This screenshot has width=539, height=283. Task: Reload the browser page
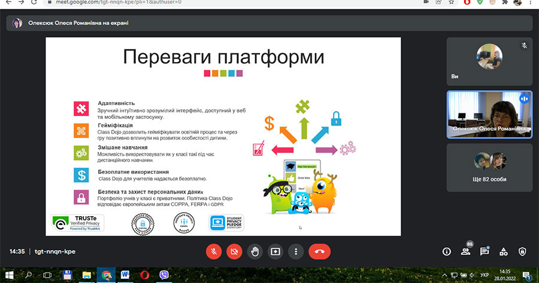point(34,2)
